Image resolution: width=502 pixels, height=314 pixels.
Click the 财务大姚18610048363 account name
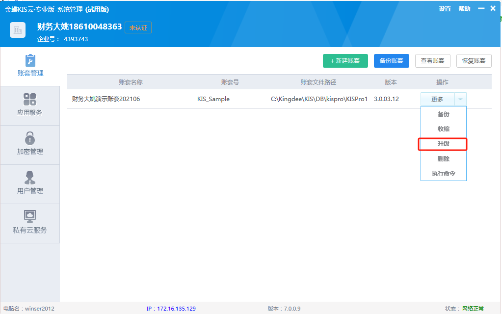coord(79,26)
